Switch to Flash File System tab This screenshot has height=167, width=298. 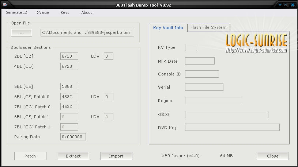tap(208, 27)
